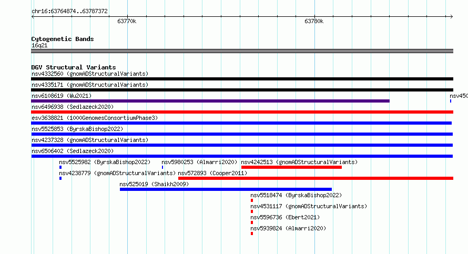Open esv3638821 1000GenomesConsortiumPhase3 label

click(x=95, y=118)
